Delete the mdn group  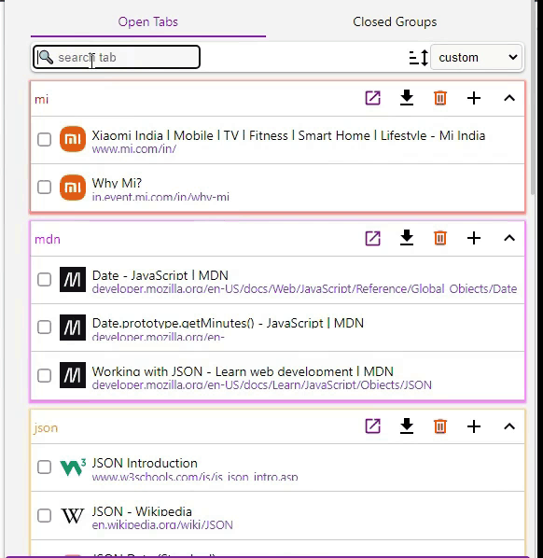click(440, 238)
